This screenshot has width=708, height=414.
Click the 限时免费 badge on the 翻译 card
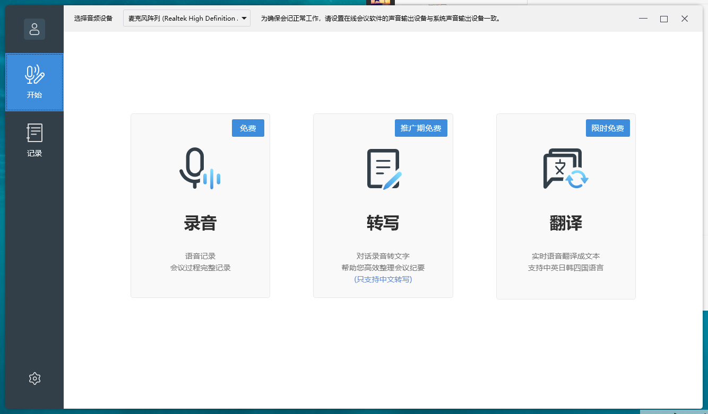(x=608, y=128)
